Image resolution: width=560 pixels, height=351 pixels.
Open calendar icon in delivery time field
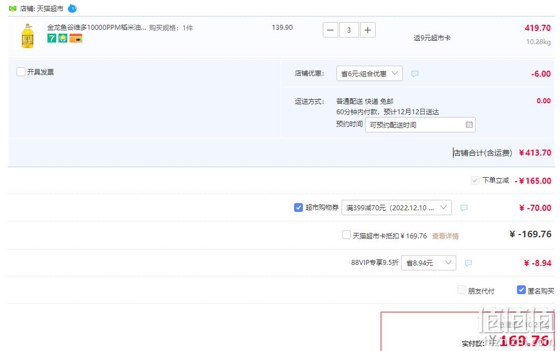click(x=469, y=125)
